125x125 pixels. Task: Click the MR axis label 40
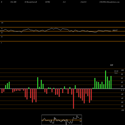click(122, 82)
